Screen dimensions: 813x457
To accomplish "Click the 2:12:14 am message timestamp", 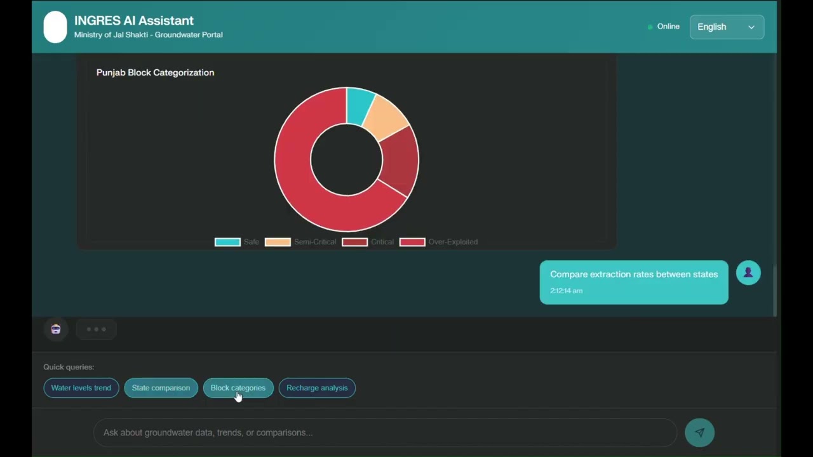I will pos(567,291).
